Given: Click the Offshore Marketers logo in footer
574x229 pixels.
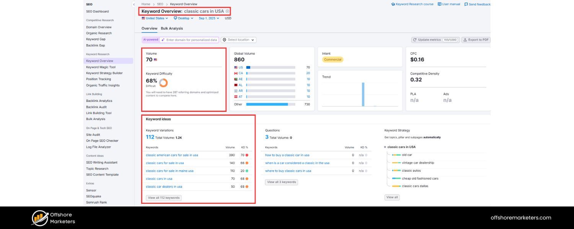Looking at the screenshot, I should [40, 219].
